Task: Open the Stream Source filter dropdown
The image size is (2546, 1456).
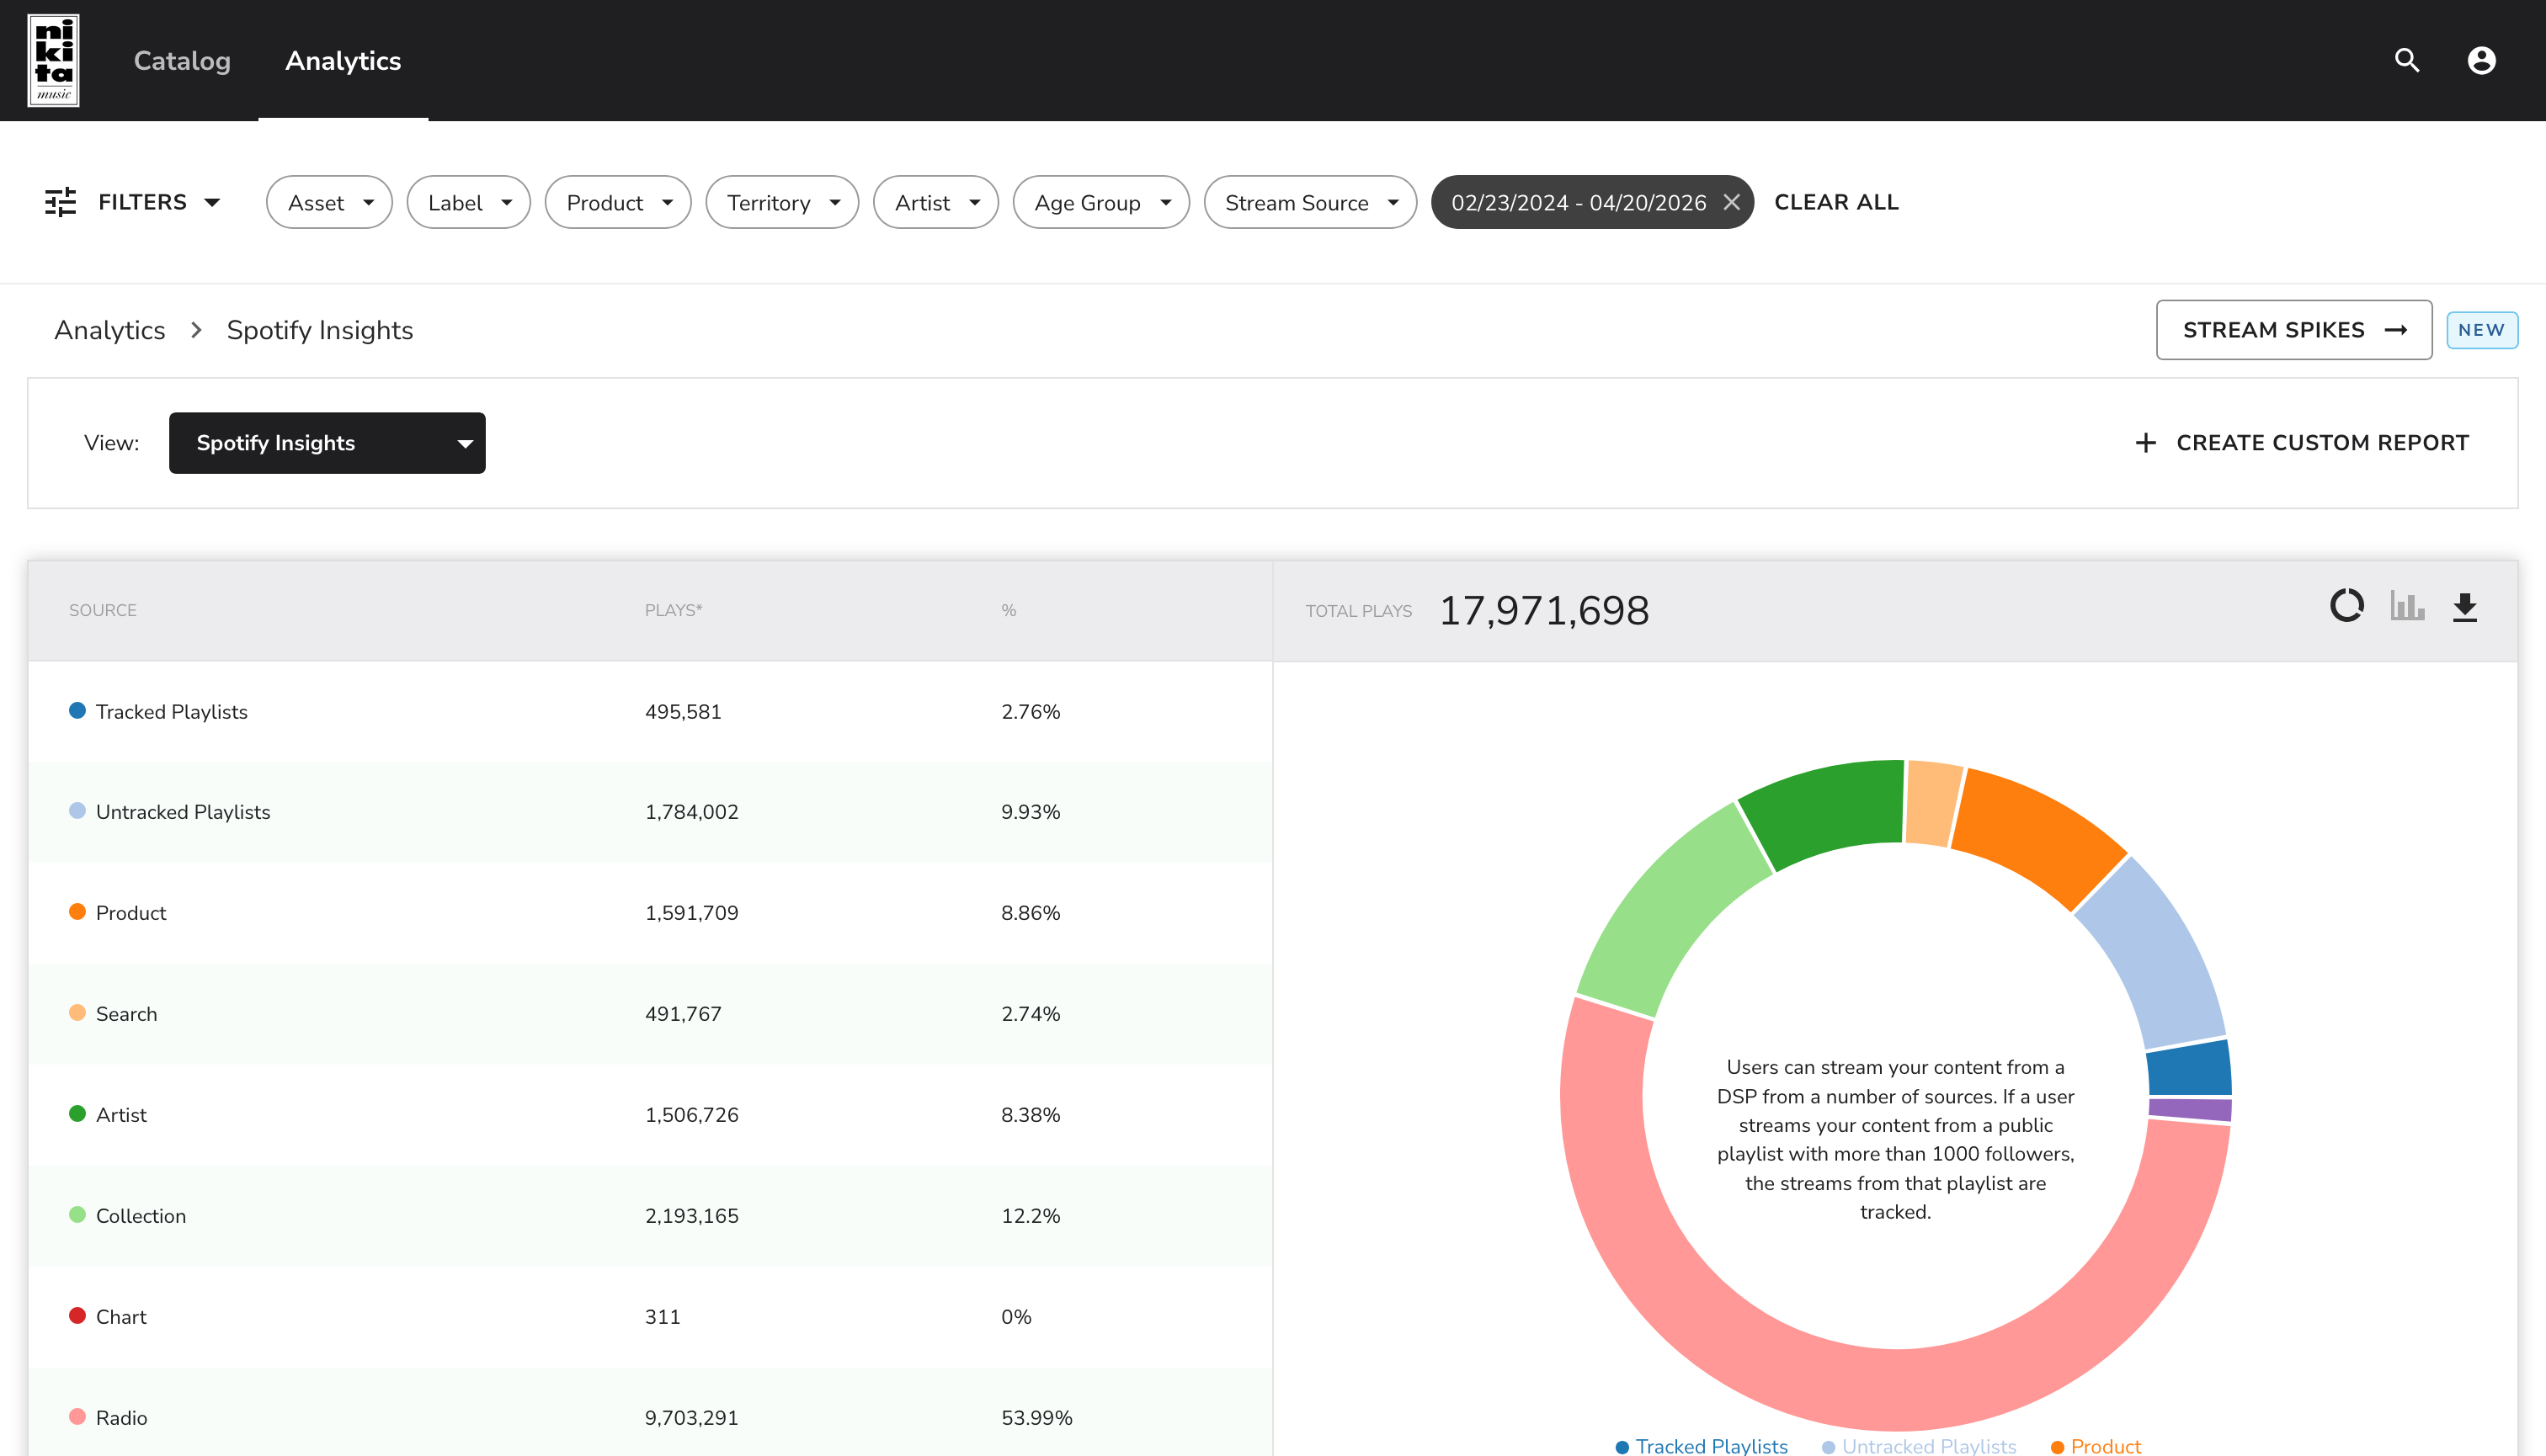Action: (1311, 202)
